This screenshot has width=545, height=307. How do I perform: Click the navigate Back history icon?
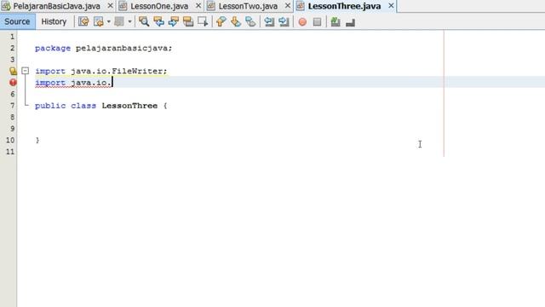[x=99, y=21]
